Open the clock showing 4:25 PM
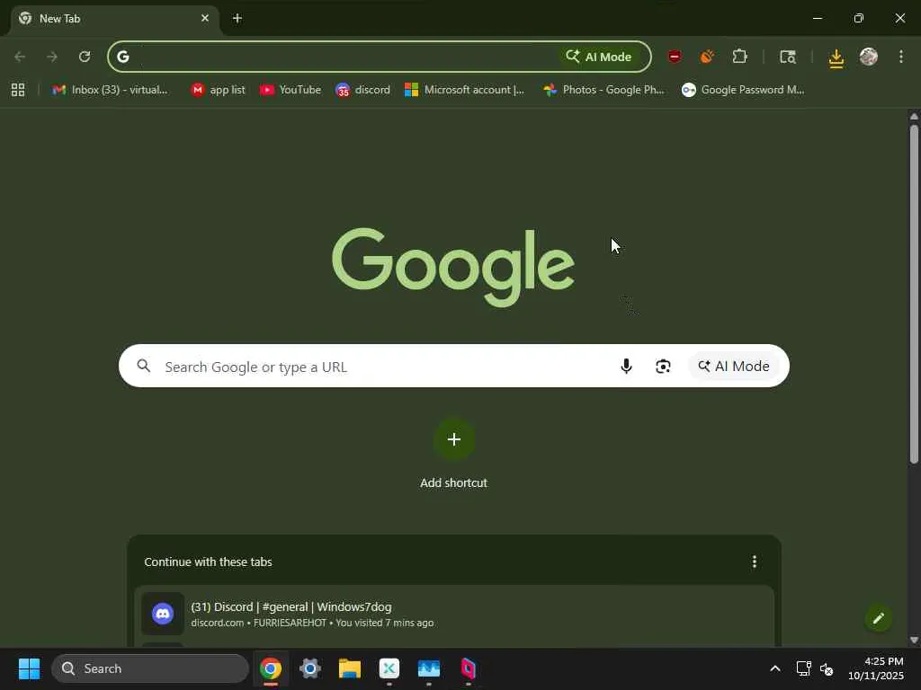 tap(876, 668)
